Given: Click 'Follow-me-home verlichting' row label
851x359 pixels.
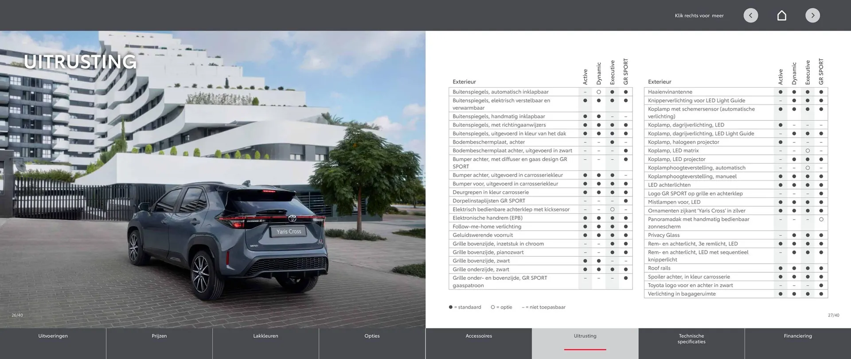Looking at the screenshot, I should click(x=487, y=226).
